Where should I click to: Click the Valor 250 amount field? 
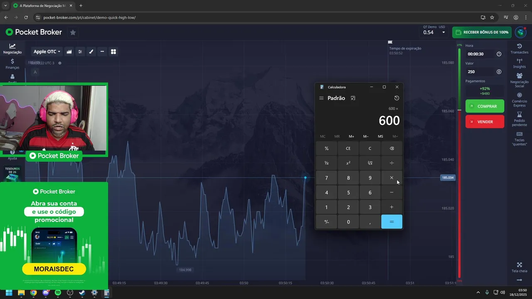(x=485, y=72)
